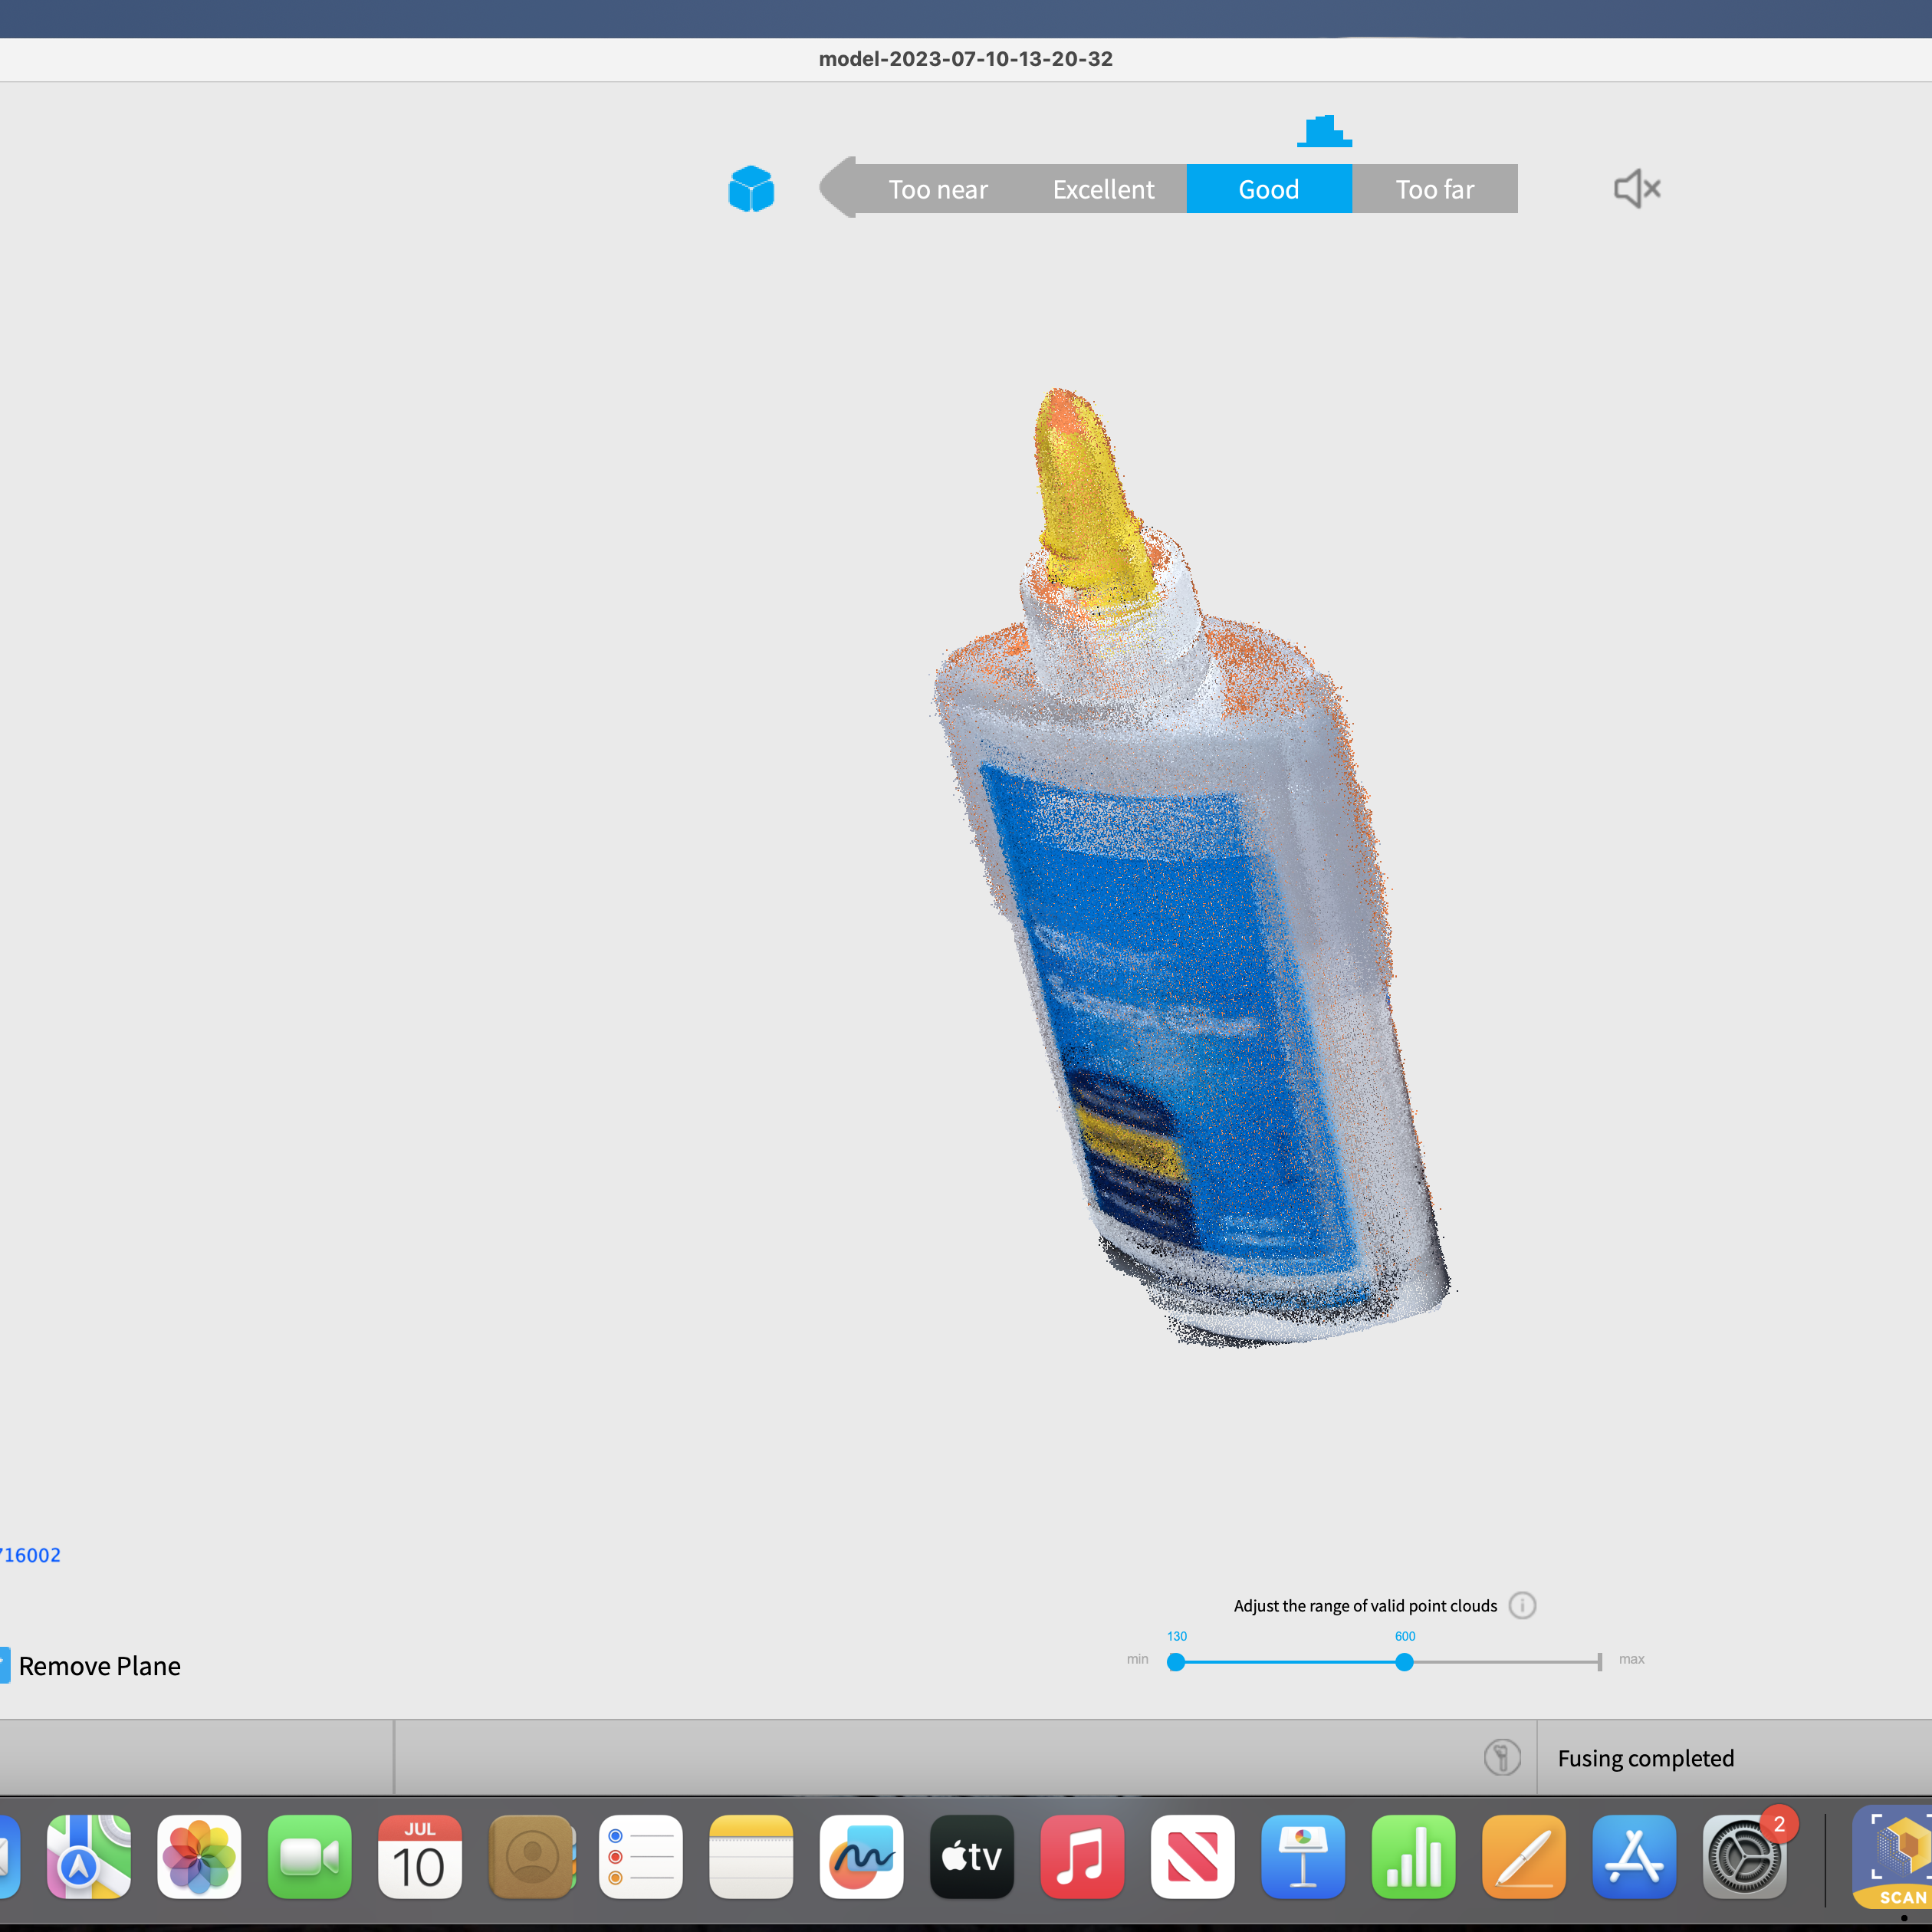Viewport: 1932px width, 1932px height.
Task: Open Photos from the dock
Action: (199, 1856)
